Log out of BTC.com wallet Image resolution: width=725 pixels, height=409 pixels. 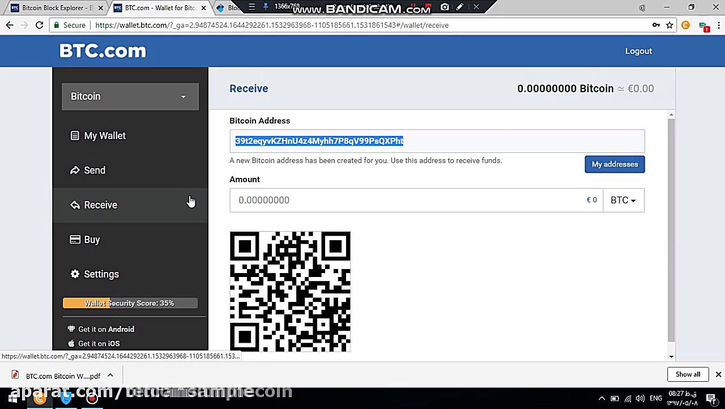pyautogui.click(x=638, y=51)
